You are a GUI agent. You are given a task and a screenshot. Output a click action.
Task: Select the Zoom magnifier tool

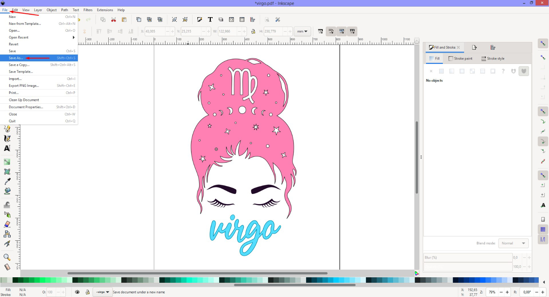(x=7, y=257)
